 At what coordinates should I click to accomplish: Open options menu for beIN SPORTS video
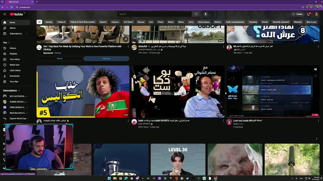point(223,121)
